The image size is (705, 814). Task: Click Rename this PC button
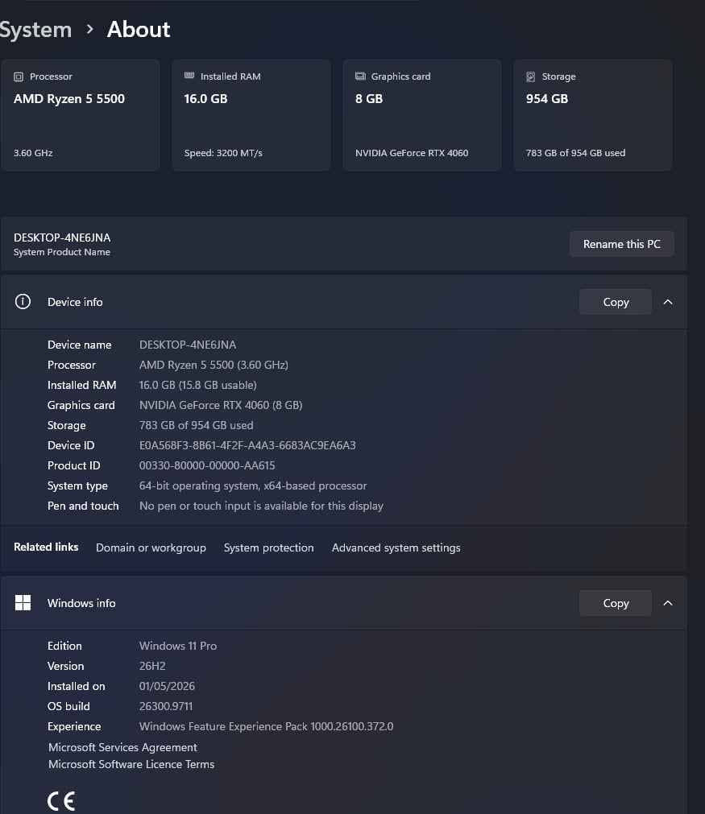[x=622, y=244]
